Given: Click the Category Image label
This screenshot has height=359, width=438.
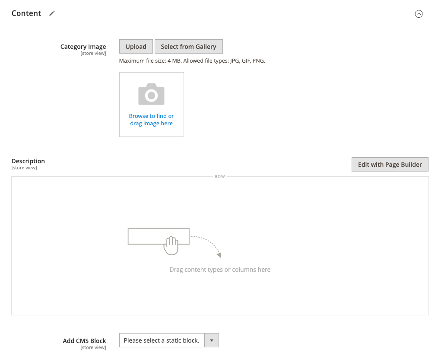Looking at the screenshot, I should (83, 46).
